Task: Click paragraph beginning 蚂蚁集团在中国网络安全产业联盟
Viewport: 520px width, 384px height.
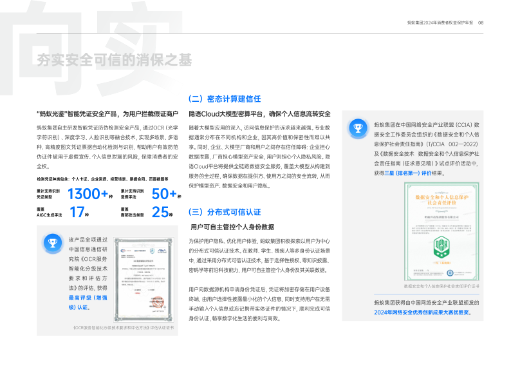Action: [427, 149]
